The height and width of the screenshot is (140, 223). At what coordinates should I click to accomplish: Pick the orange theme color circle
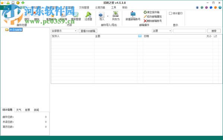tap(216, 7)
